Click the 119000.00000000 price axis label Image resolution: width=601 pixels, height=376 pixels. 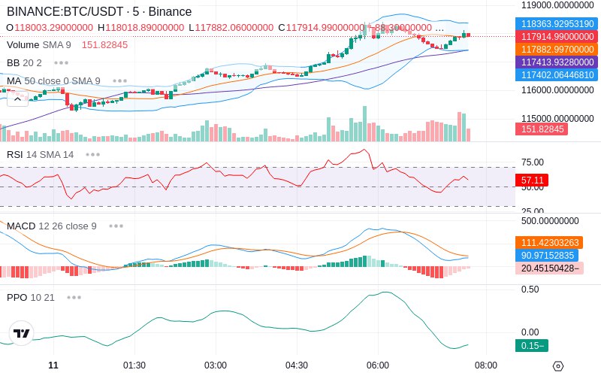tap(557, 5)
